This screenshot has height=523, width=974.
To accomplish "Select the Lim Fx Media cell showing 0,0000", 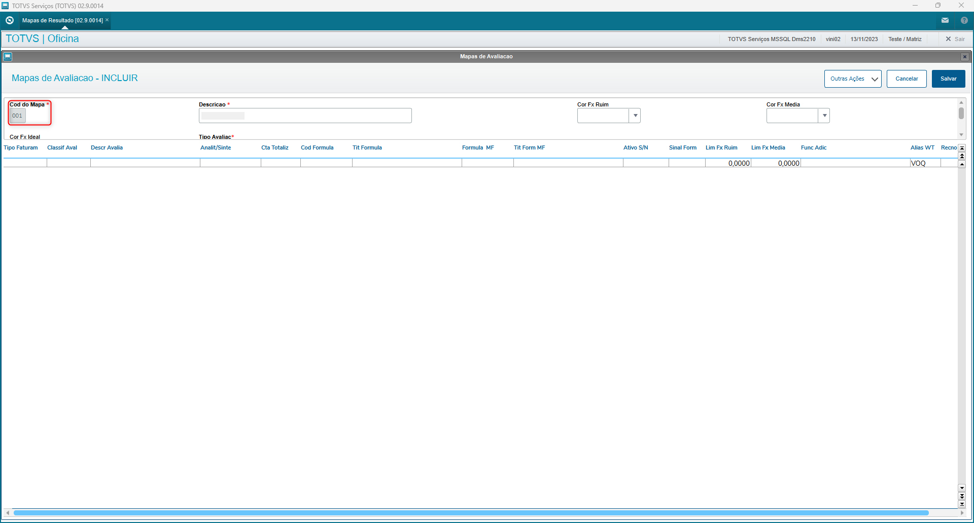I will coord(776,163).
